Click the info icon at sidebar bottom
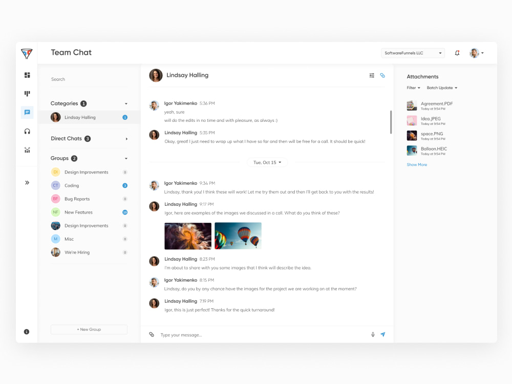512x384 pixels. pos(27,332)
